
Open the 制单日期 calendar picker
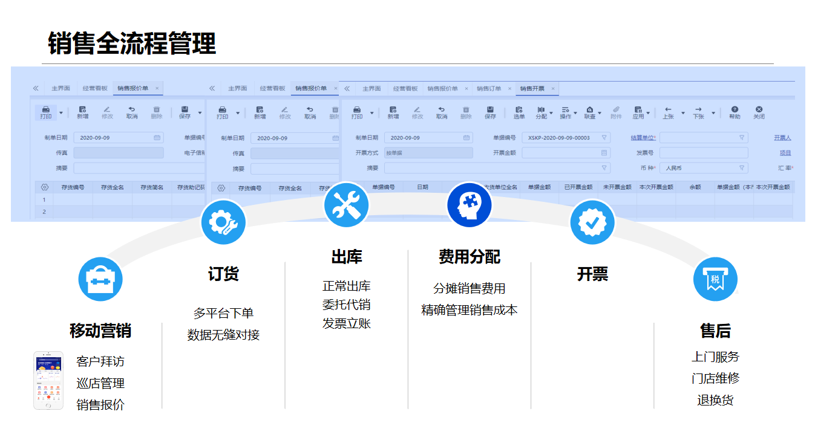coord(466,138)
